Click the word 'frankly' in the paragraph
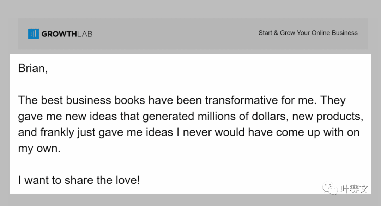This screenshot has width=381, height=206. coord(57,132)
